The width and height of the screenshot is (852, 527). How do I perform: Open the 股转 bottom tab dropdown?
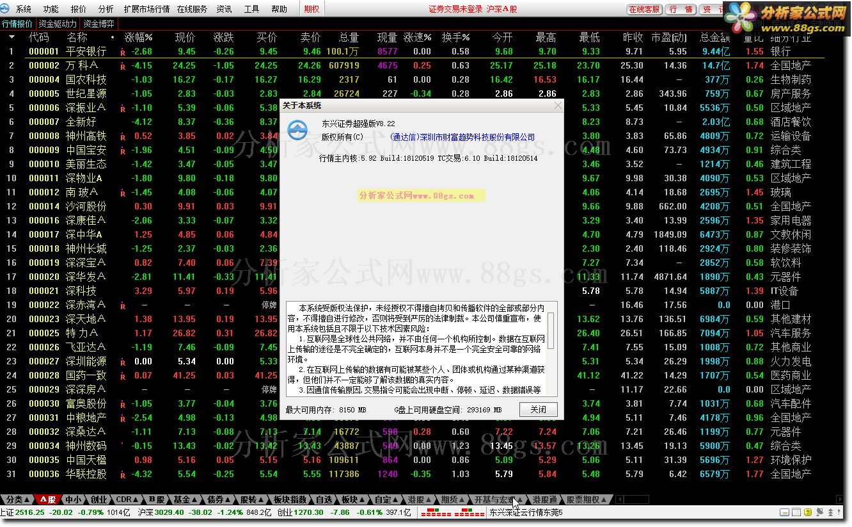(x=253, y=499)
